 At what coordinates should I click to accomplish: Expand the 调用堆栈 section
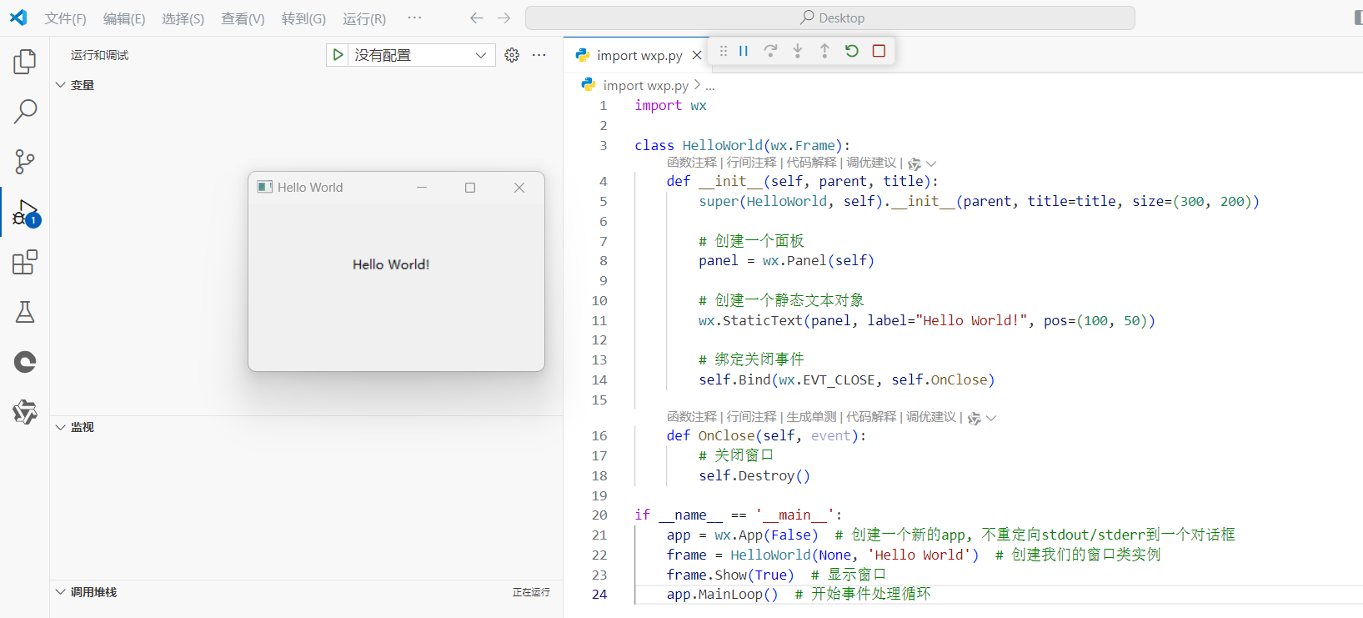[93, 592]
